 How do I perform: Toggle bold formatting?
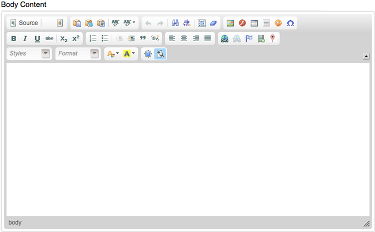click(x=13, y=38)
